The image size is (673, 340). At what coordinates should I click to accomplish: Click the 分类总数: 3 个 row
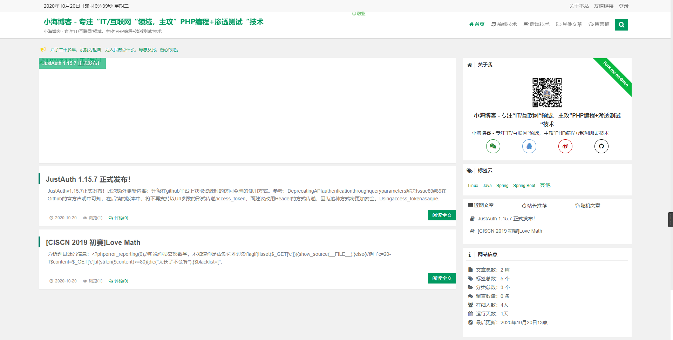coord(489,287)
